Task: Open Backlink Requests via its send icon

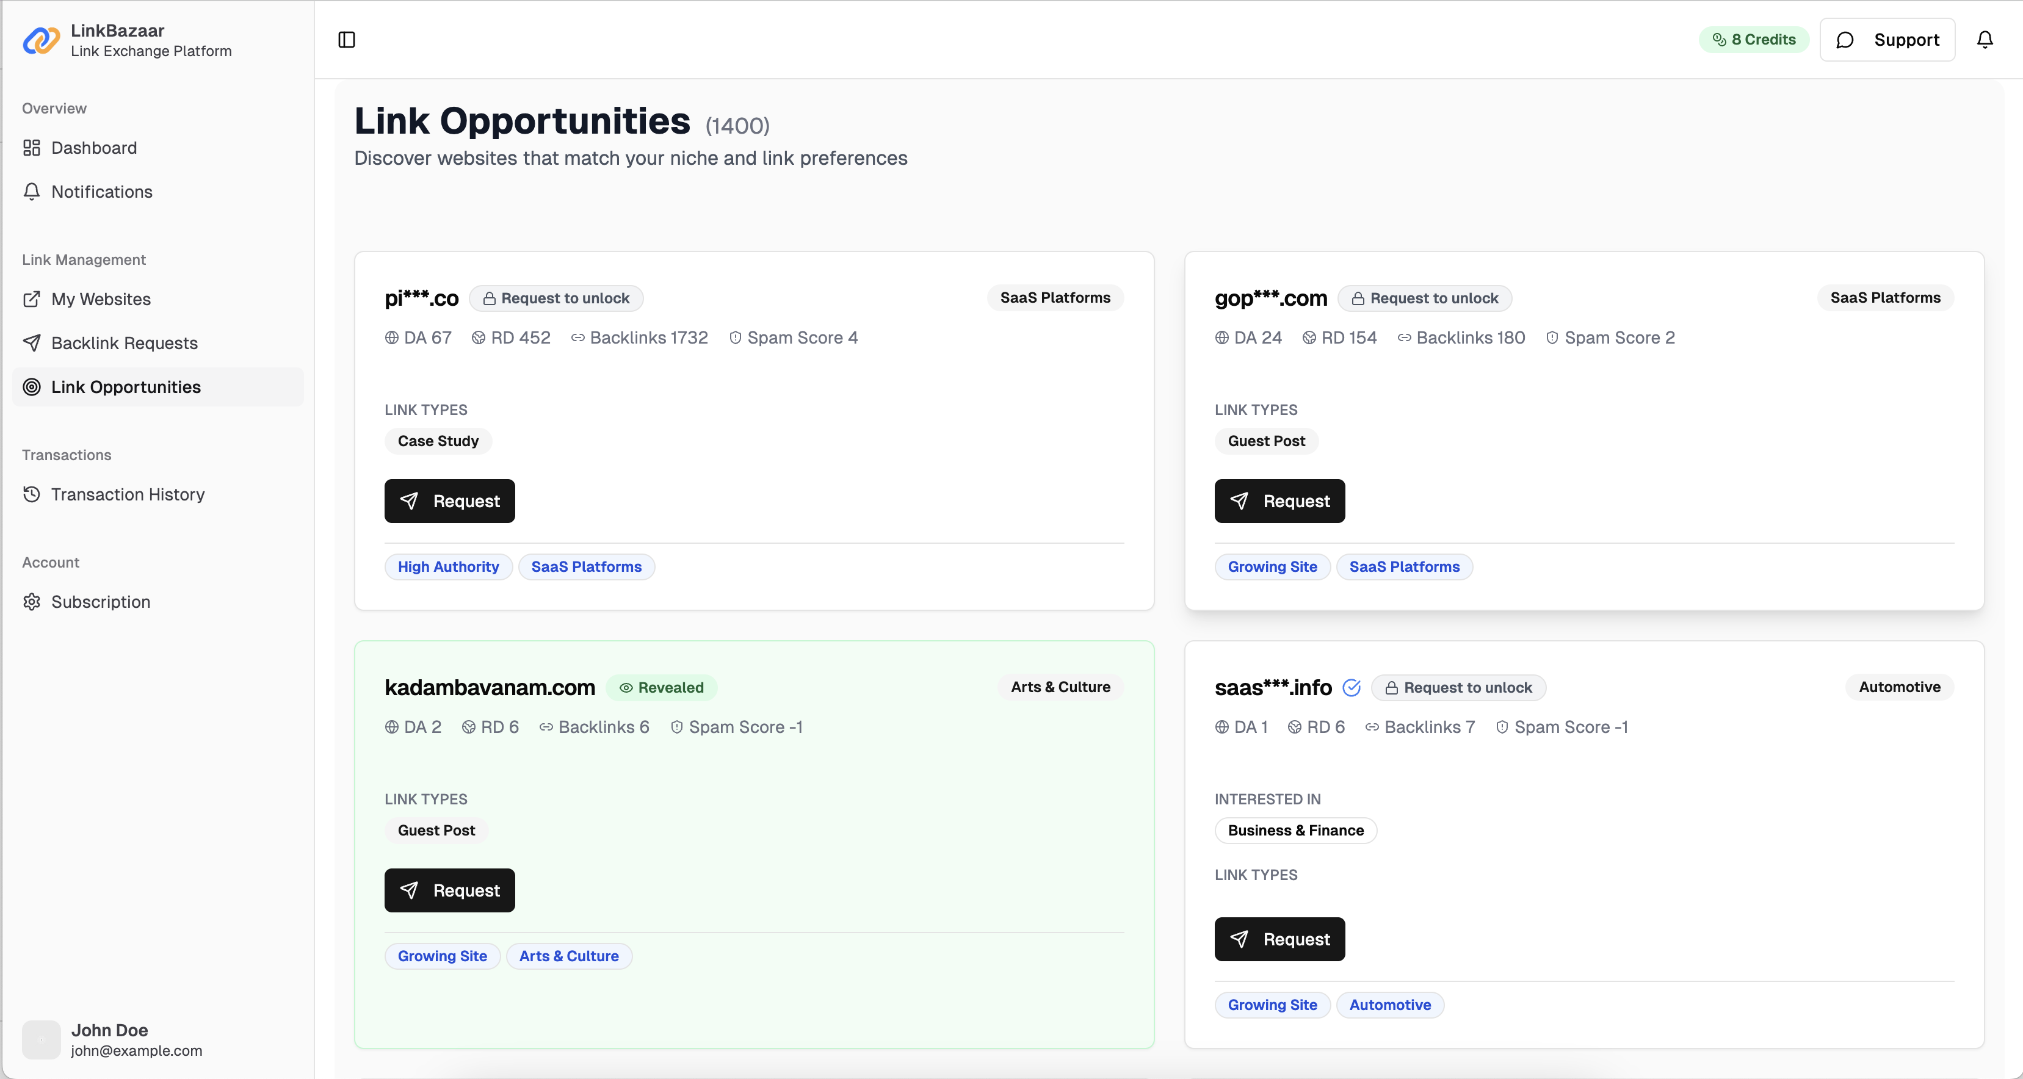Action: (32, 342)
